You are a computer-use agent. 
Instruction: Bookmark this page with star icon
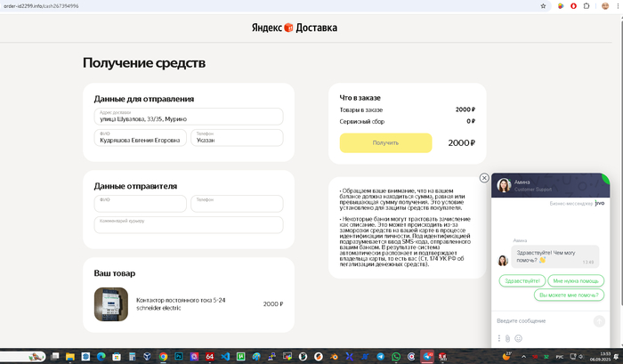543,5
